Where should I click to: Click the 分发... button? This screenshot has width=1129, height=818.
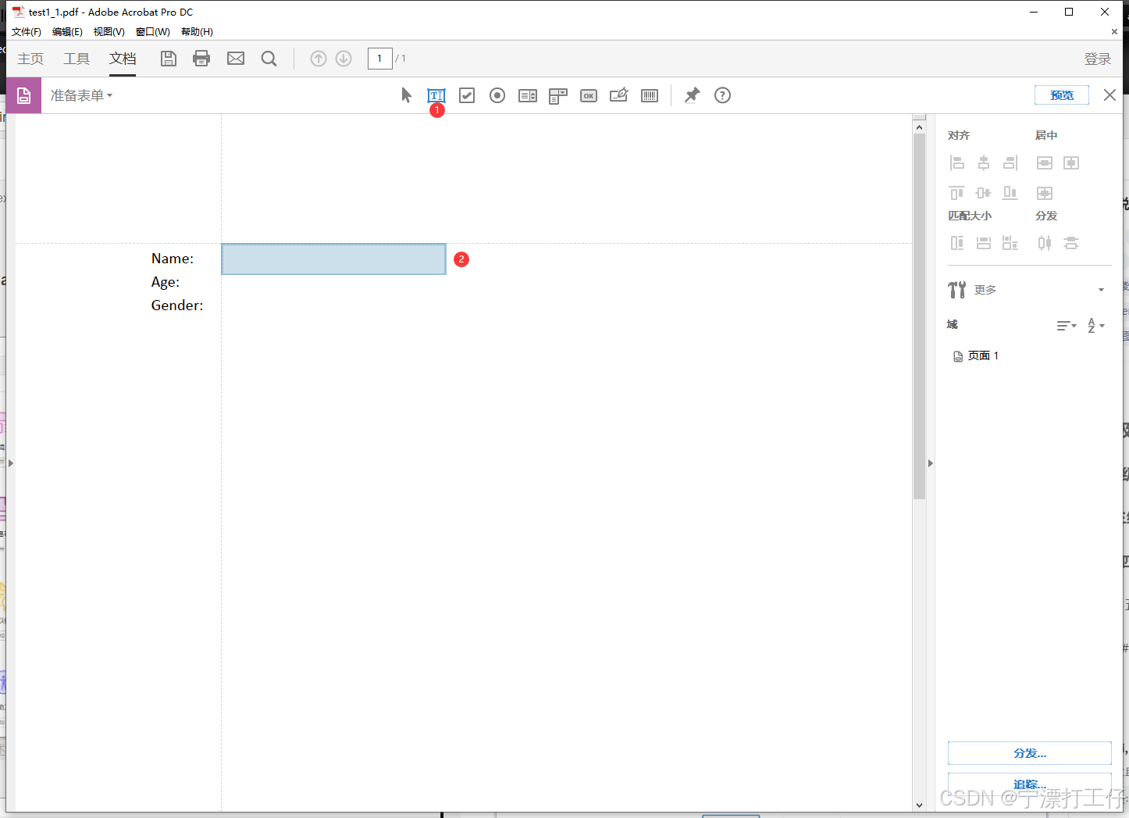[1030, 753]
